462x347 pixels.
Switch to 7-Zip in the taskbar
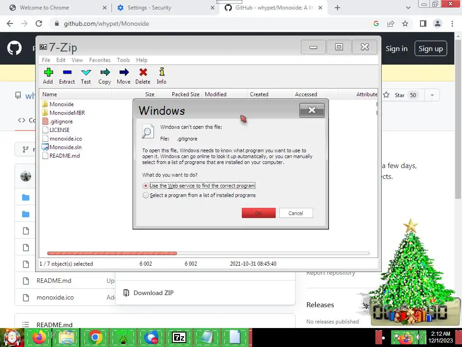coord(179,338)
